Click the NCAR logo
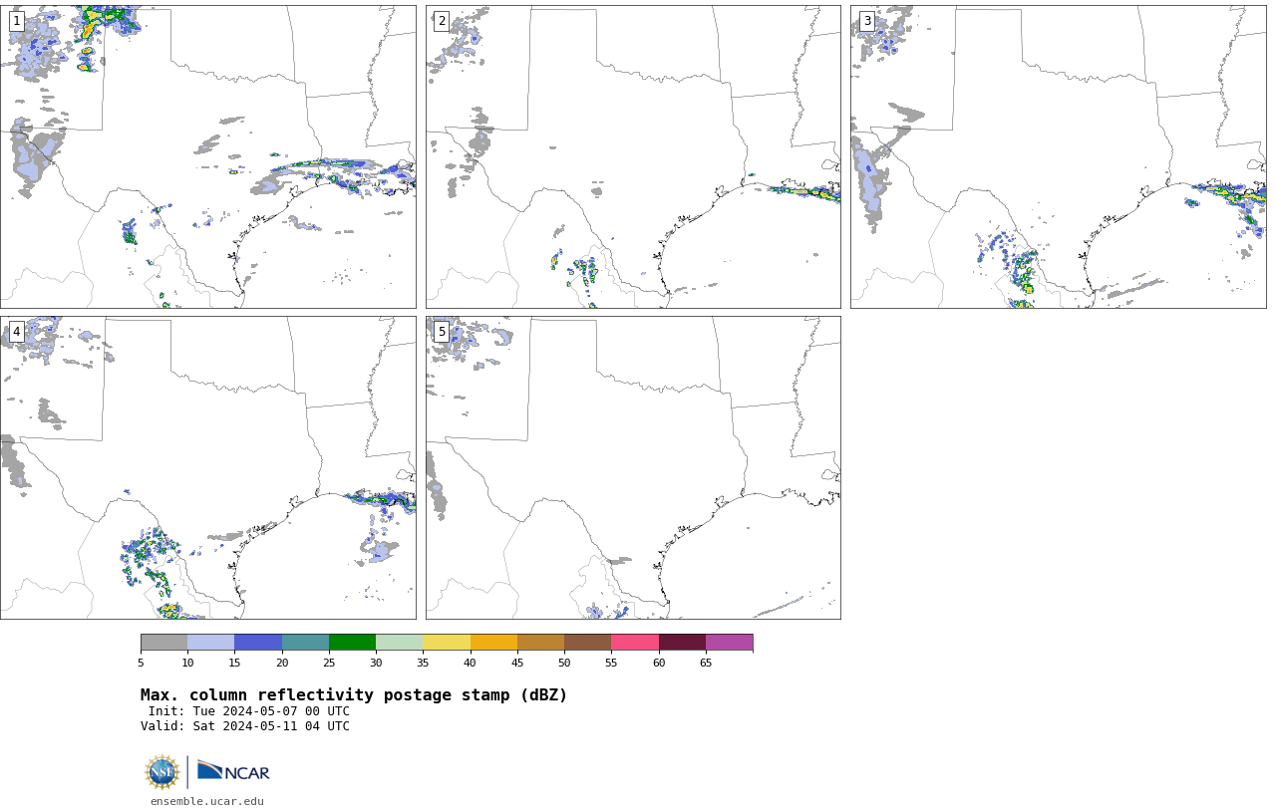The image size is (1276, 812). 233,771
